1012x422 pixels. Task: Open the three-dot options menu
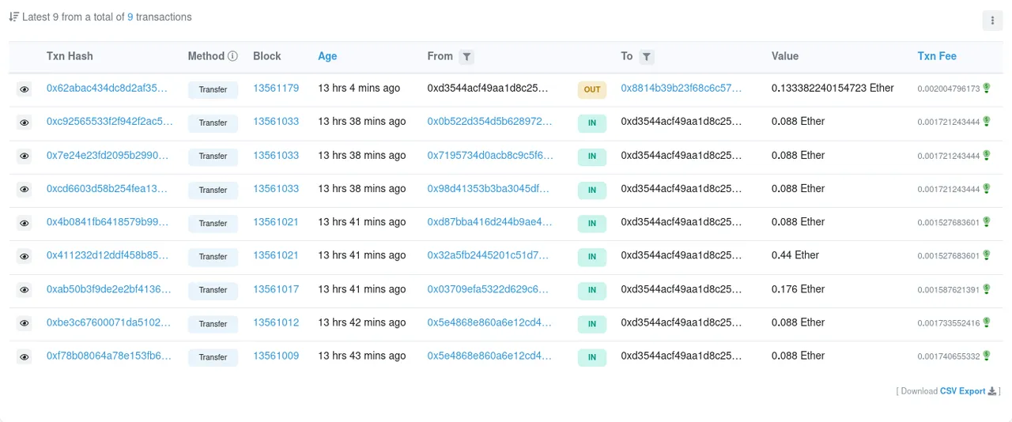pos(992,21)
